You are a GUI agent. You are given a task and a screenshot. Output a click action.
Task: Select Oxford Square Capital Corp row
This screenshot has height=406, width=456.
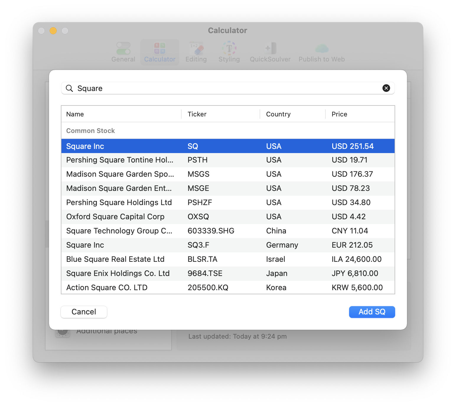tap(228, 217)
